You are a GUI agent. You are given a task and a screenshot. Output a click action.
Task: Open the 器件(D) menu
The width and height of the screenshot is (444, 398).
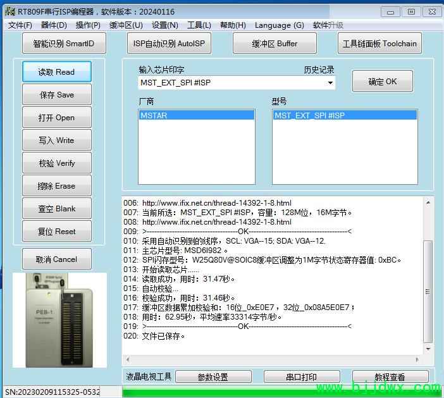tap(54, 25)
